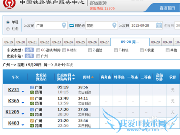Screen dimensions: 180x135
Task: Click 全部 button for departure stations
Action: coord(29,56)
